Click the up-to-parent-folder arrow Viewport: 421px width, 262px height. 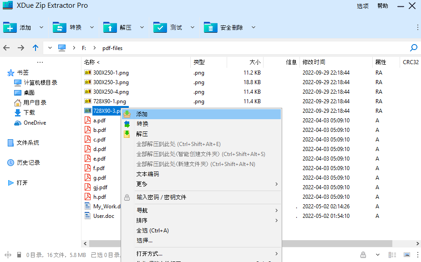(x=36, y=47)
